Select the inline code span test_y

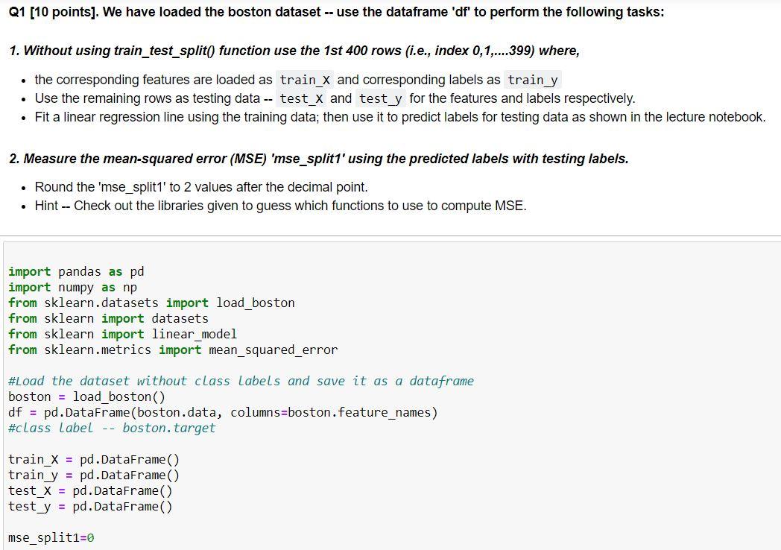(x=381, y=98)
